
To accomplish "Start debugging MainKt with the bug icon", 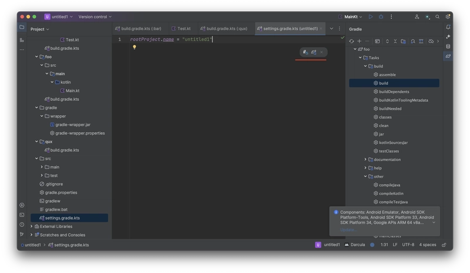I will click(x=381, y=17).
